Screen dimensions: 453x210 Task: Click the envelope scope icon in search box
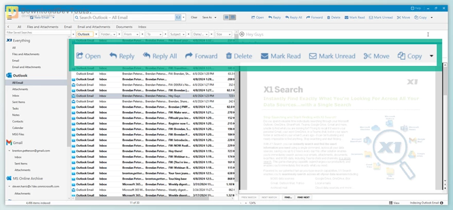click(178, 17)
